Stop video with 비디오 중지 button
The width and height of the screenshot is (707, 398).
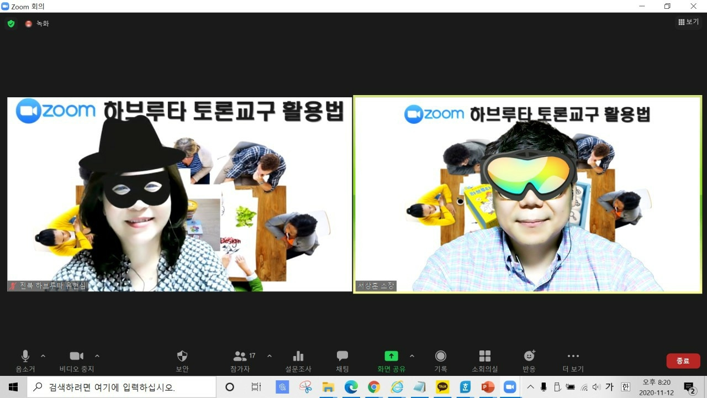point(77,362)
